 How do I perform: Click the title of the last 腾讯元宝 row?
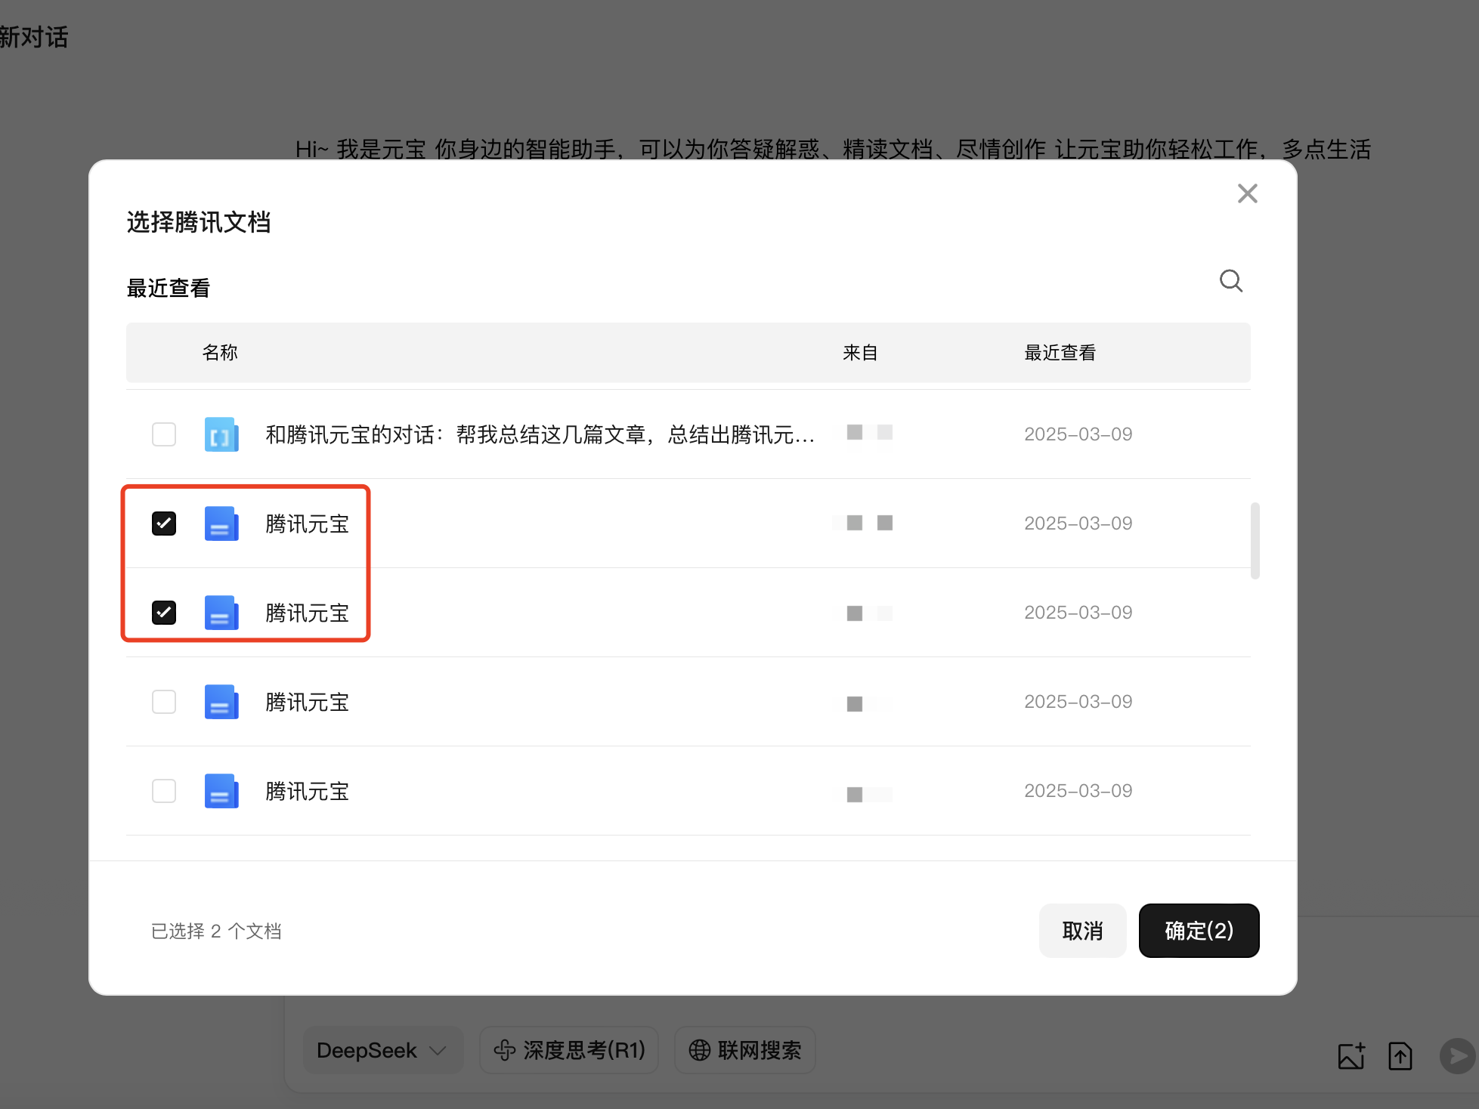(307, 791)
